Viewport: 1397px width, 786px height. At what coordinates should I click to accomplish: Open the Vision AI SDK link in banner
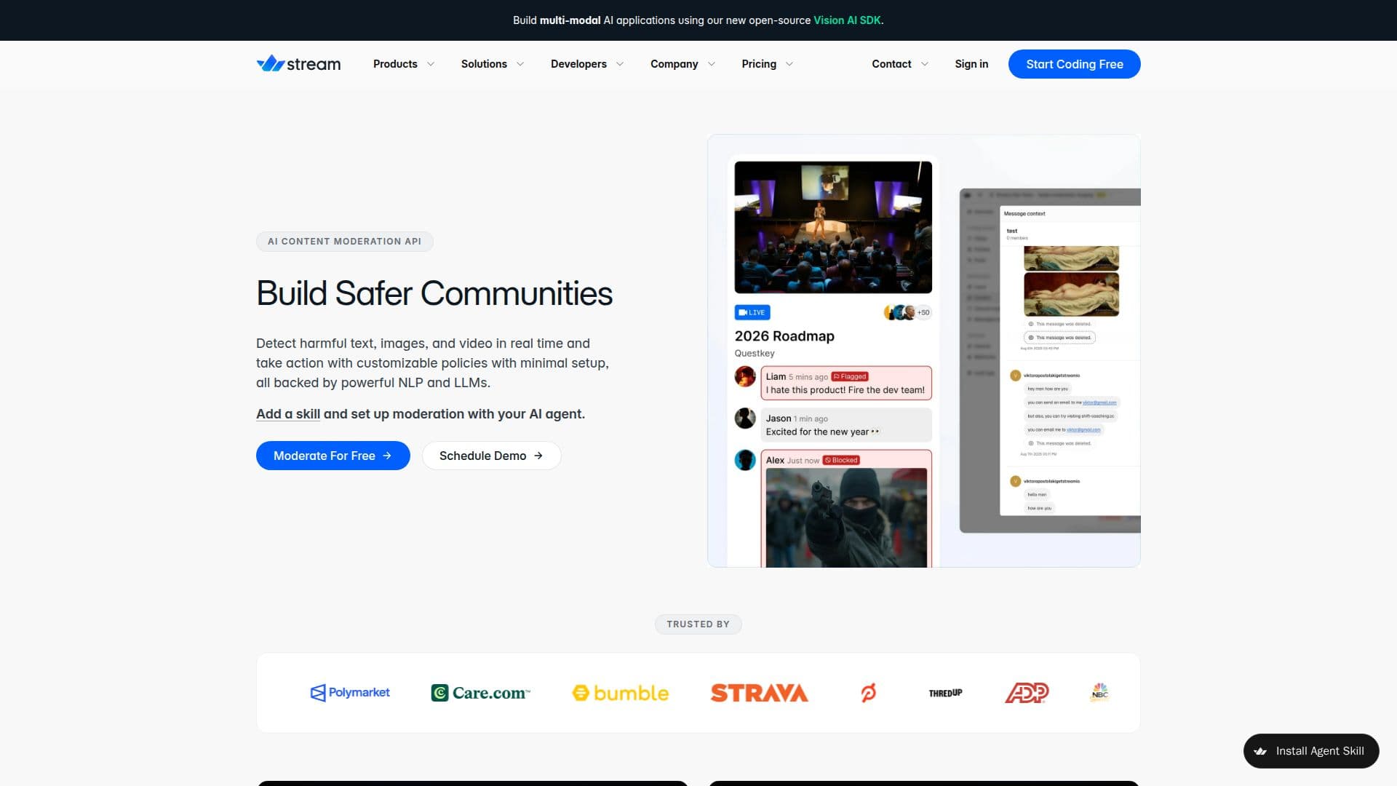847,20
